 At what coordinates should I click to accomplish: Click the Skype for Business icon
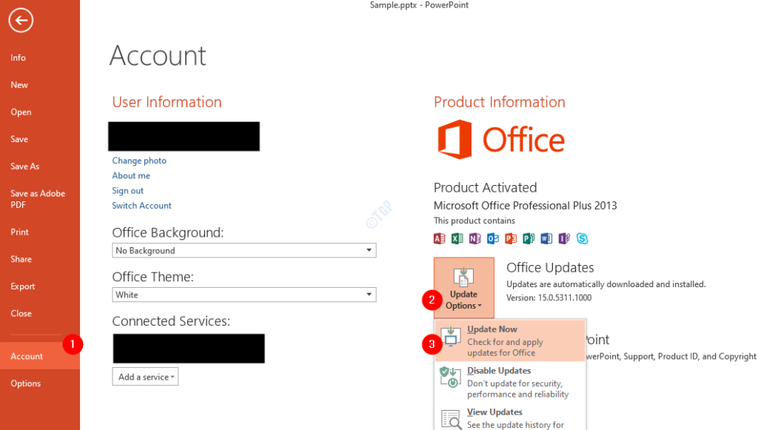[x=582, y=238]
